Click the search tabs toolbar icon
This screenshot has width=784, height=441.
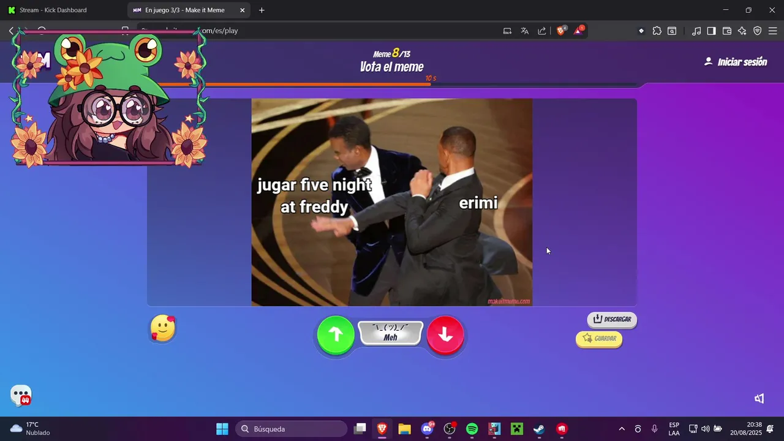tap(672, 31)
